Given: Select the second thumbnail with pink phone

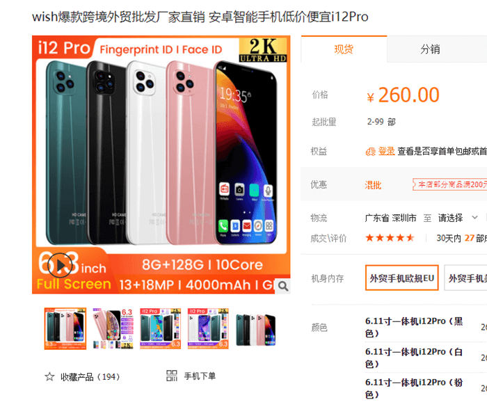Looking at the screenshot, I should point(113,329).
